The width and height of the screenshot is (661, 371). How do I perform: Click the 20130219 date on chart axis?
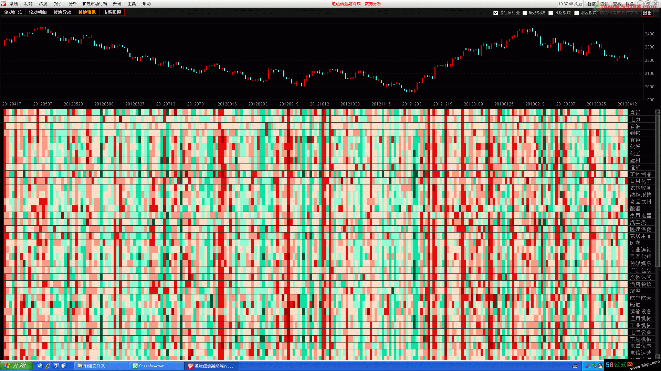[x=535, y=104]
